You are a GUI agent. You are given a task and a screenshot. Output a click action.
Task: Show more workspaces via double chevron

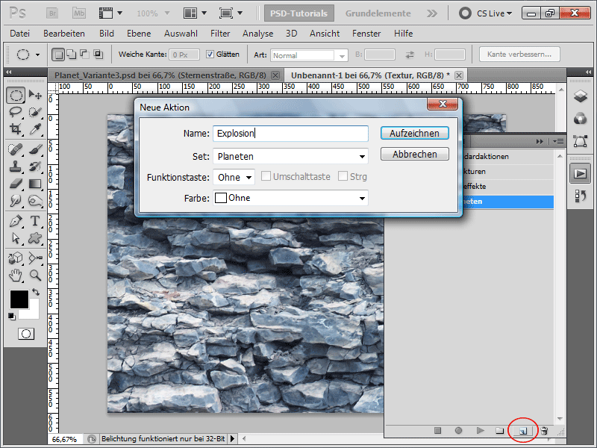[432, 13]
